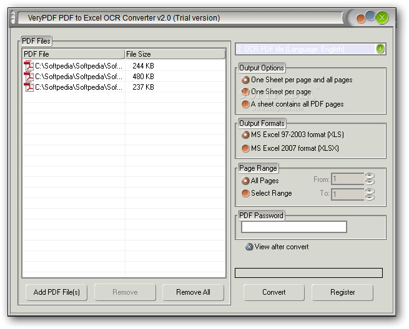Click the green X close ball

coord(382,17)
